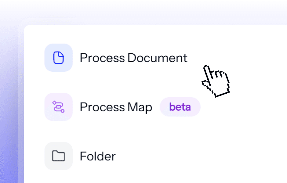The height and width of the screenshot is (183, 287).
Task: Click the purple Process Map flow icon
Action: point(59,107)
